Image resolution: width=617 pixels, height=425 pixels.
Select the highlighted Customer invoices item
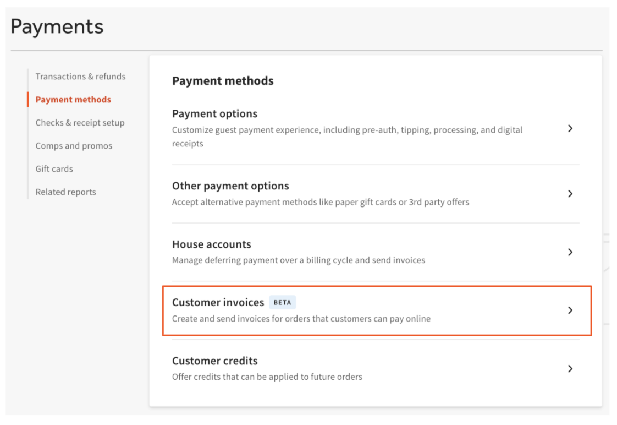click(x=218, y=302)
